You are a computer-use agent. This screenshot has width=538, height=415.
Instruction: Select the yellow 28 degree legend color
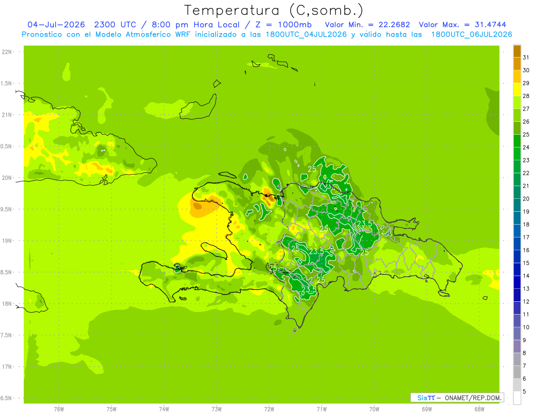click(517, 90)
